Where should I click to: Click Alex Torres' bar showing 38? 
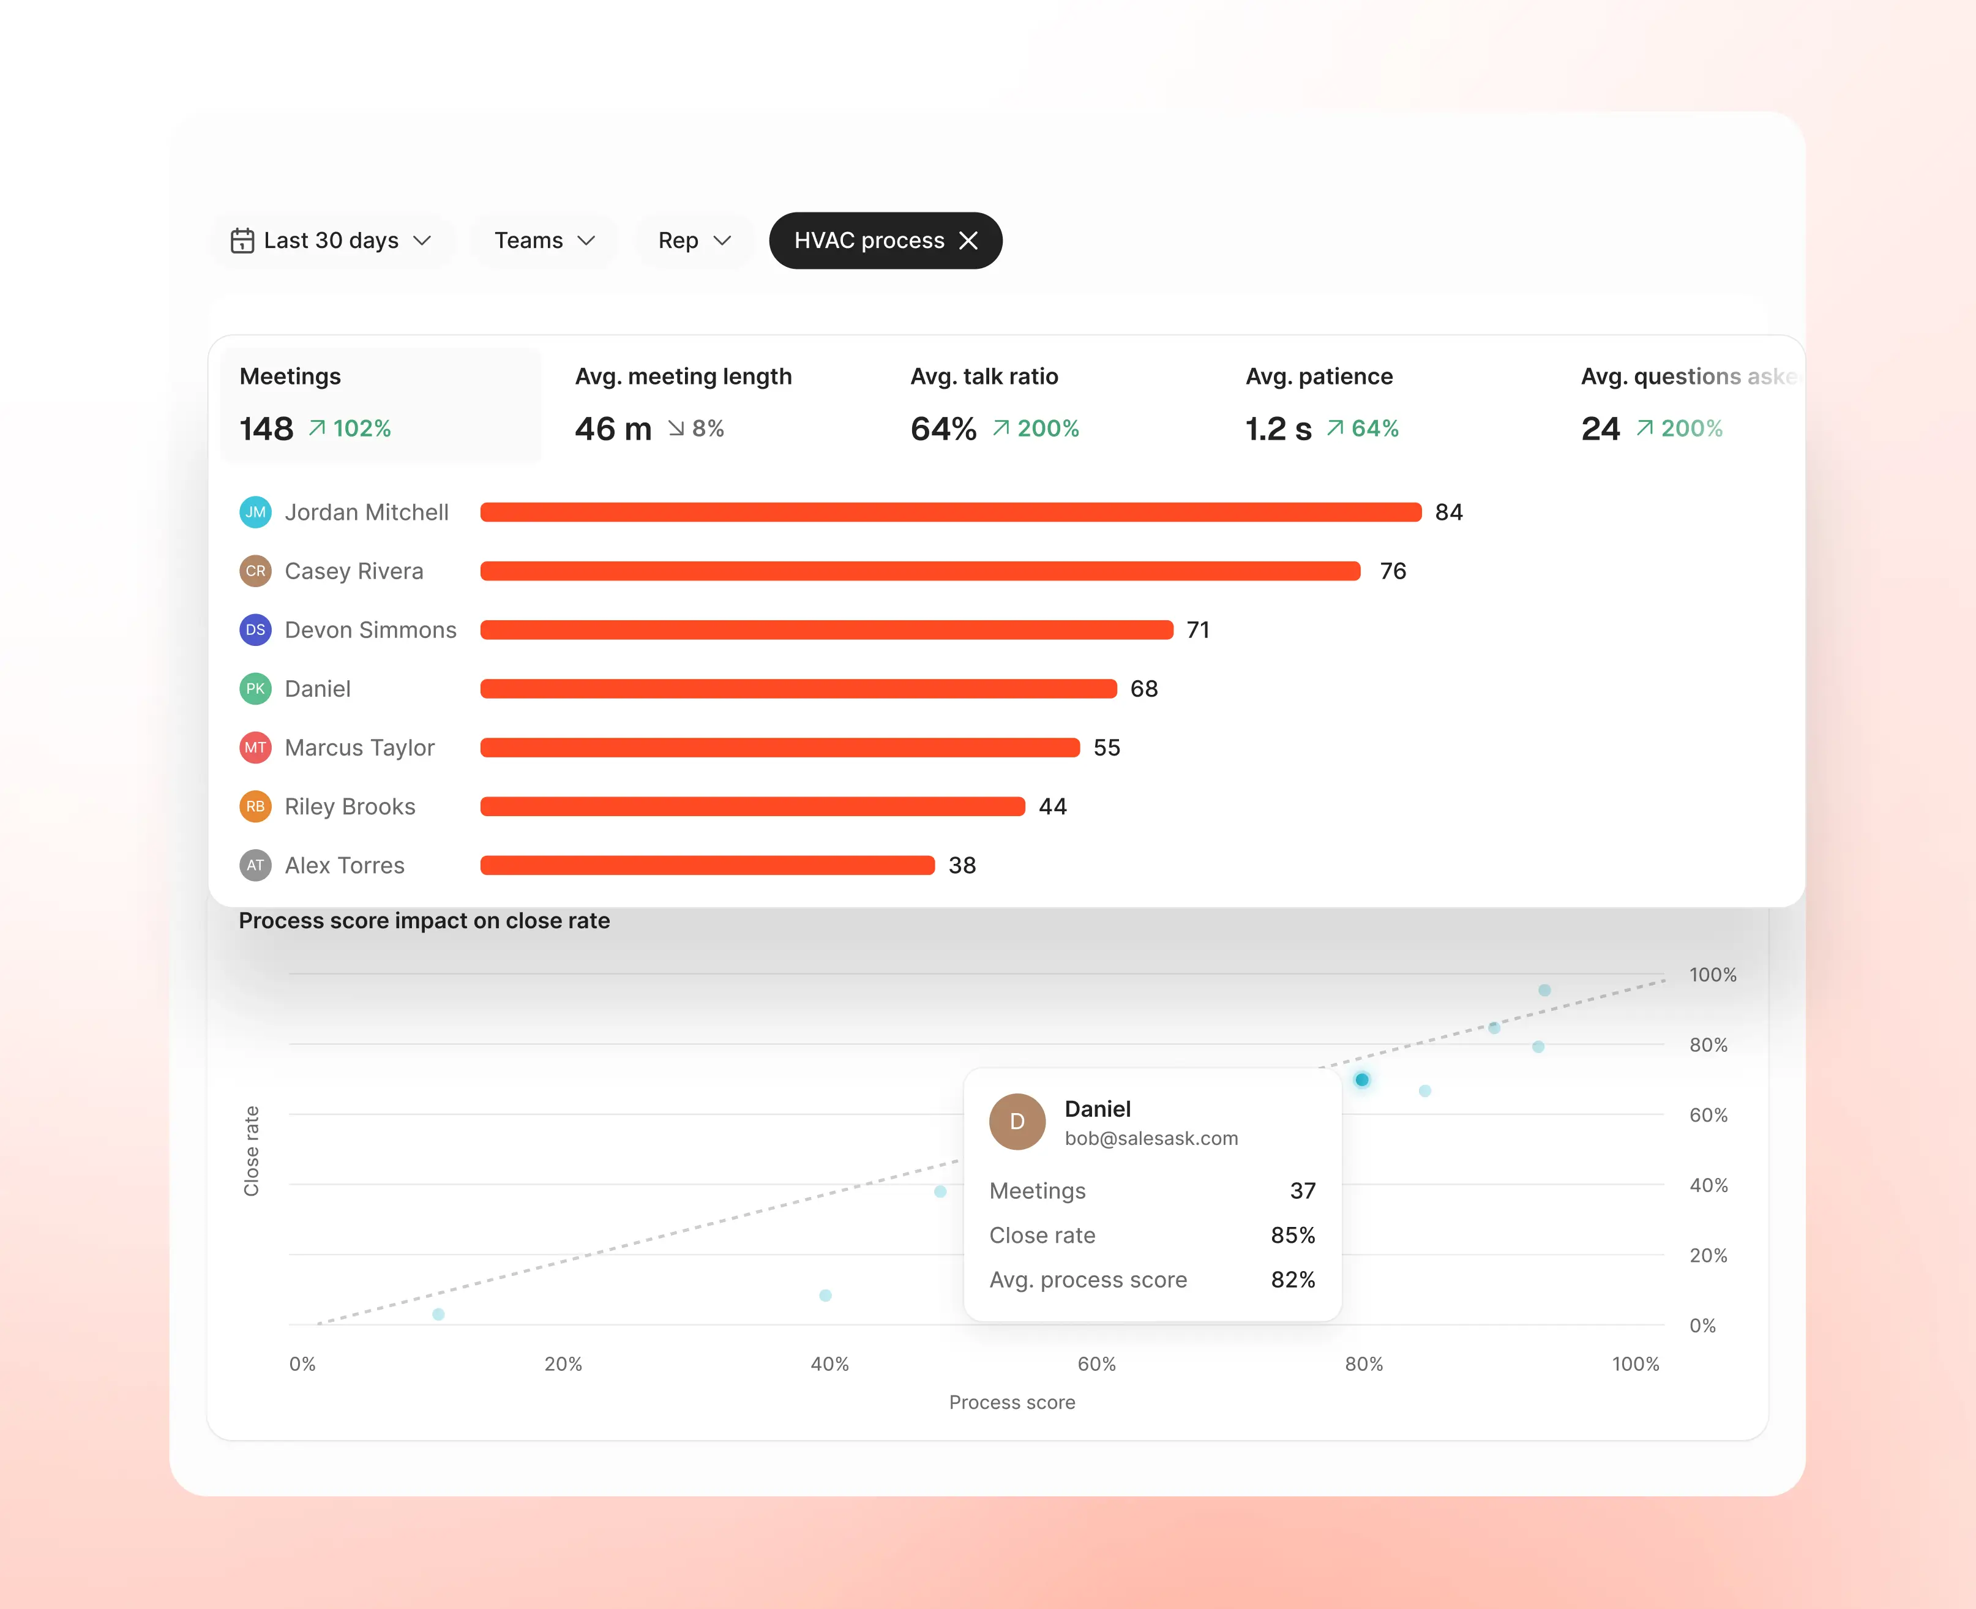click(707, 866)
